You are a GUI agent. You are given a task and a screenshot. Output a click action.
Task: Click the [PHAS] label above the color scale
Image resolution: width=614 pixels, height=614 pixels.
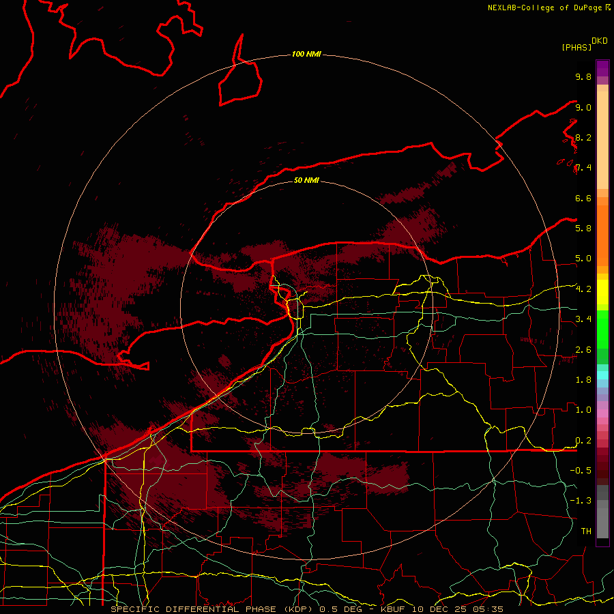pyautogui.click(x=576, y=47)
